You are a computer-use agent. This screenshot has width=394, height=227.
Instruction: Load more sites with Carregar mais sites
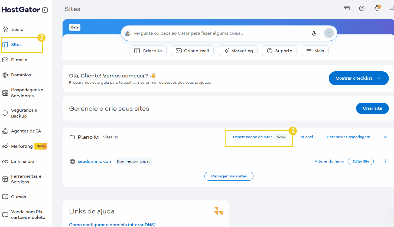click(229, 176)
